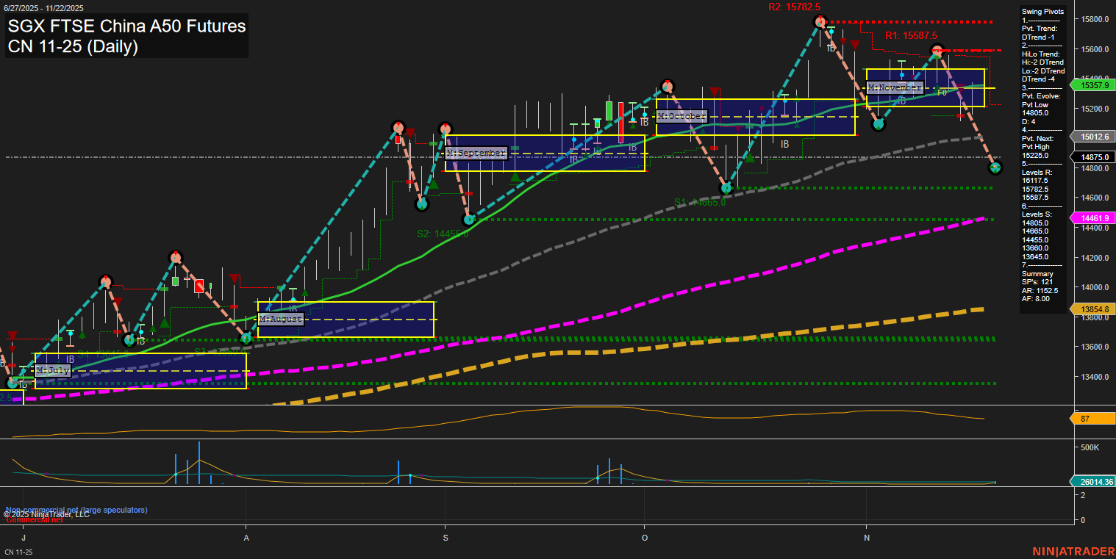Click the 15225.0 next pivot value
Image resolution: width=1116 pixels, height=559 pixels.
[x=1034, y=155]
